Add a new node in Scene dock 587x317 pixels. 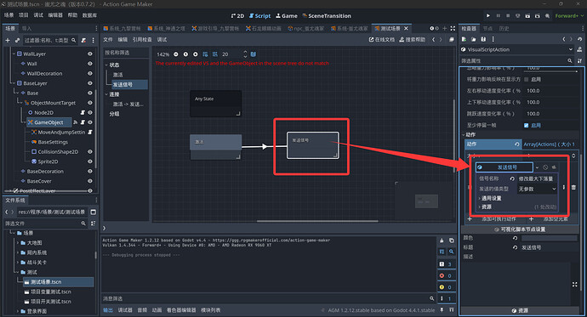click(x=8, y=40)
